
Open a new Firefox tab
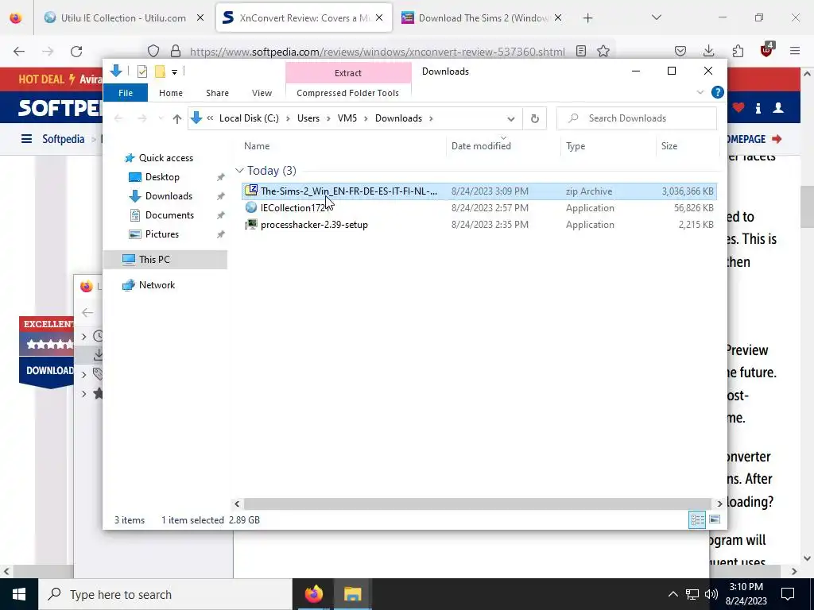coord(587,18)
